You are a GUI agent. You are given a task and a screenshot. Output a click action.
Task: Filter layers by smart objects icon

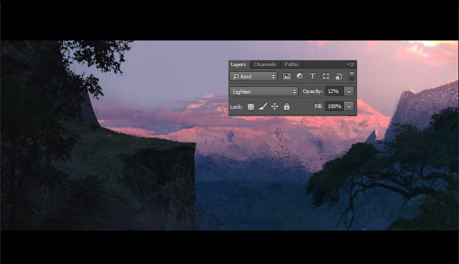339,77
